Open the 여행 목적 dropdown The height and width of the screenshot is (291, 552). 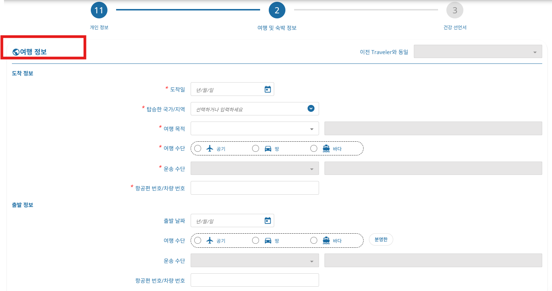point(312,128)
